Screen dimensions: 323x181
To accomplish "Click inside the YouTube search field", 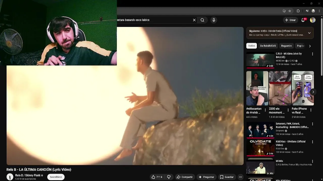I will pyautogui.click(x=154, y=20).
